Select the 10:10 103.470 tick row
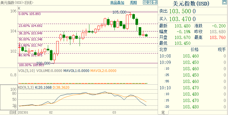The height and width of the screenshot is (115, 228). coord(193,88)
